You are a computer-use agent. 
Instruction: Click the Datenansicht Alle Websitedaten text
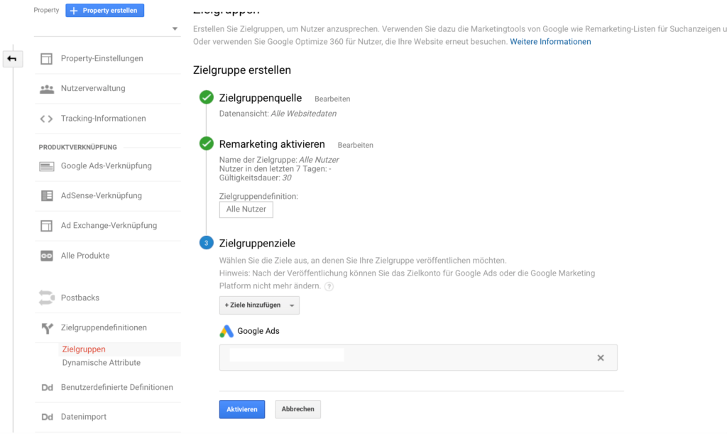pos(278,114)
